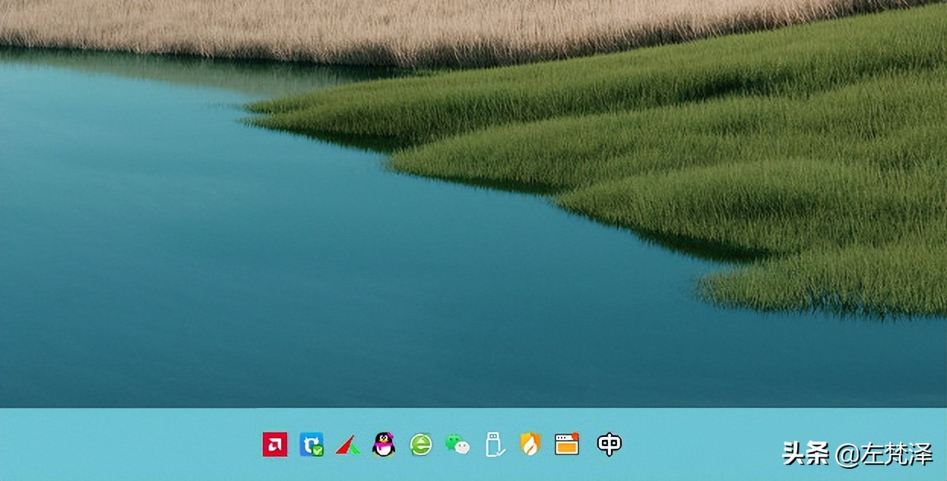This screenshot has height=481, width=947.
Task: Open the QQ penguin icon
Action: pyautogui.click(x=384, y=445)
